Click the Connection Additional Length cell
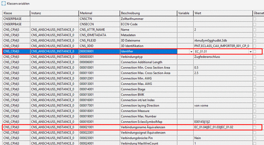Image resolution: width=264 pixels, height=145 pixels. point(149,62)
